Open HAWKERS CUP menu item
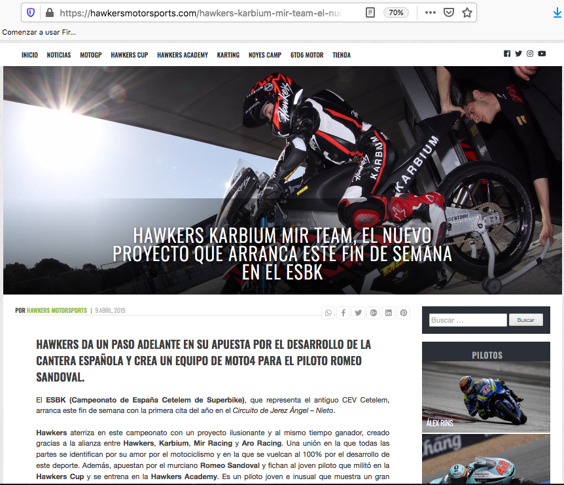Viewport: 564px width, 485px height. [130, 55]
